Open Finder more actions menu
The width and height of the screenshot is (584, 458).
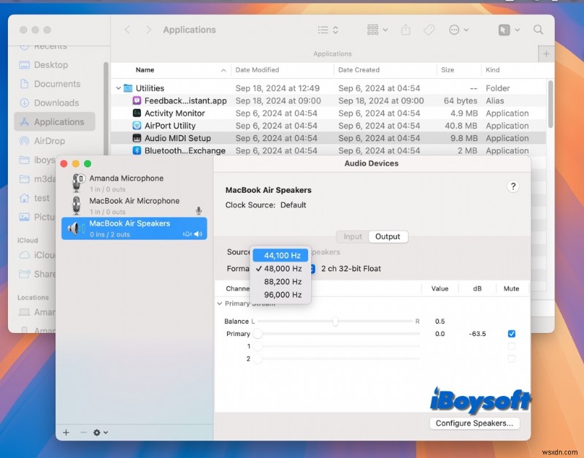point(458,30)
